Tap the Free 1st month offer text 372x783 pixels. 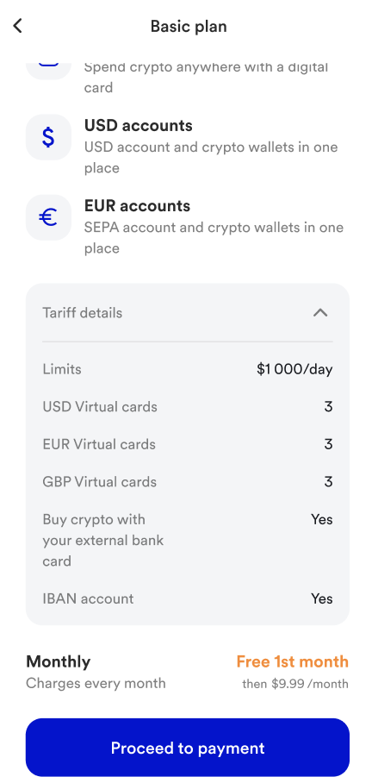pyautogui.click(x=292, y=661)
